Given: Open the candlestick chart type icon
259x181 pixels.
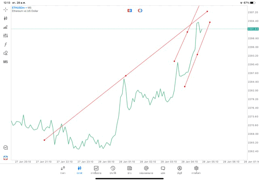Looking at the screenshot, I should [x=6, y=18].
